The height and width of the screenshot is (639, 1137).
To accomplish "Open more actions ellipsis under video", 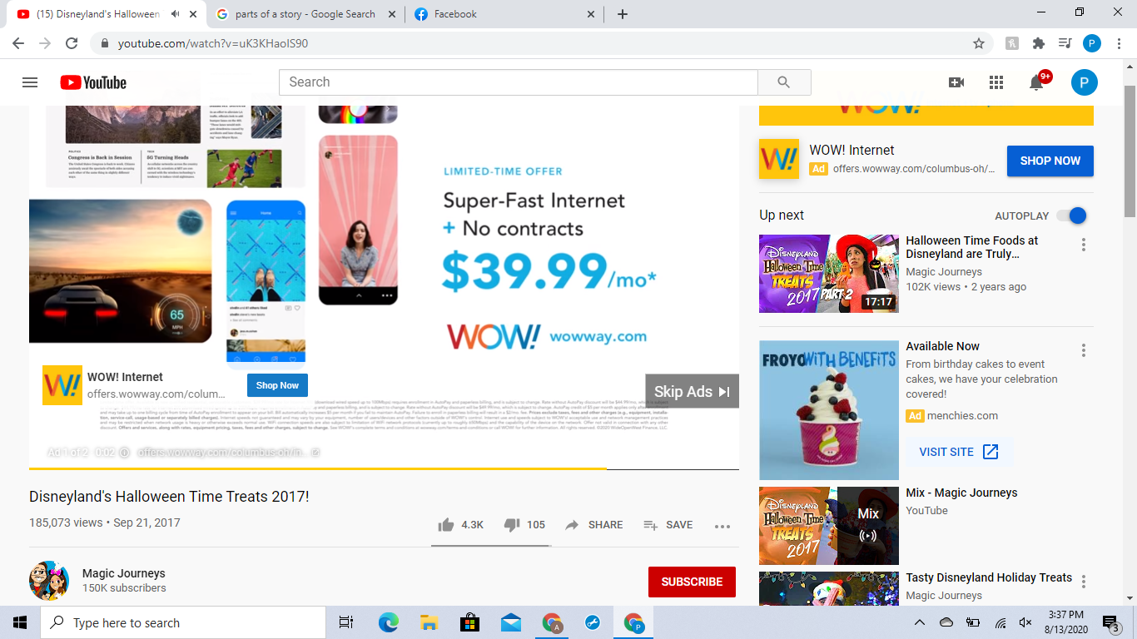I will point(722,526).
